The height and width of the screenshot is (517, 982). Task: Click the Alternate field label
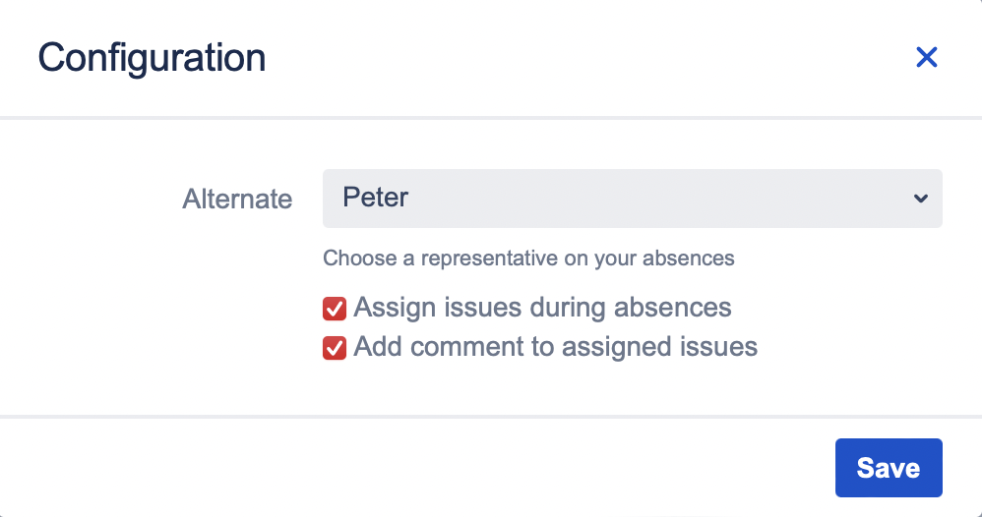(x=237, y=200)
